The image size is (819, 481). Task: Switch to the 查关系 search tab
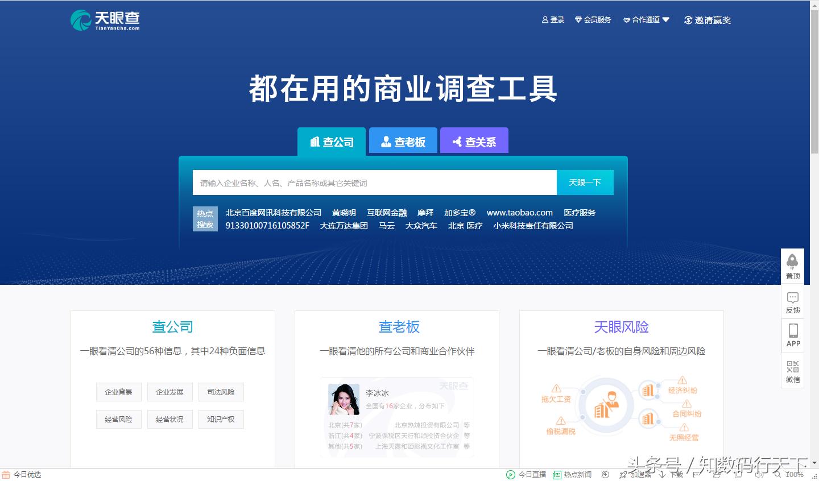click(474, 141)
